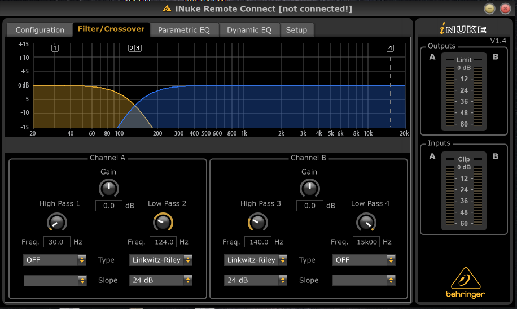Open High Pass 3 slope 24 dB dropdown
Screen dimensions: 517x309
click(256, 280)
